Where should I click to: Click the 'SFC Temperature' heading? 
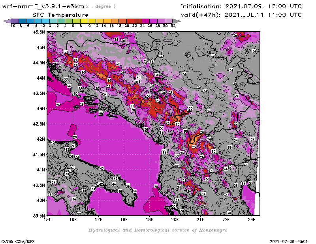click(x=60, y=15)
